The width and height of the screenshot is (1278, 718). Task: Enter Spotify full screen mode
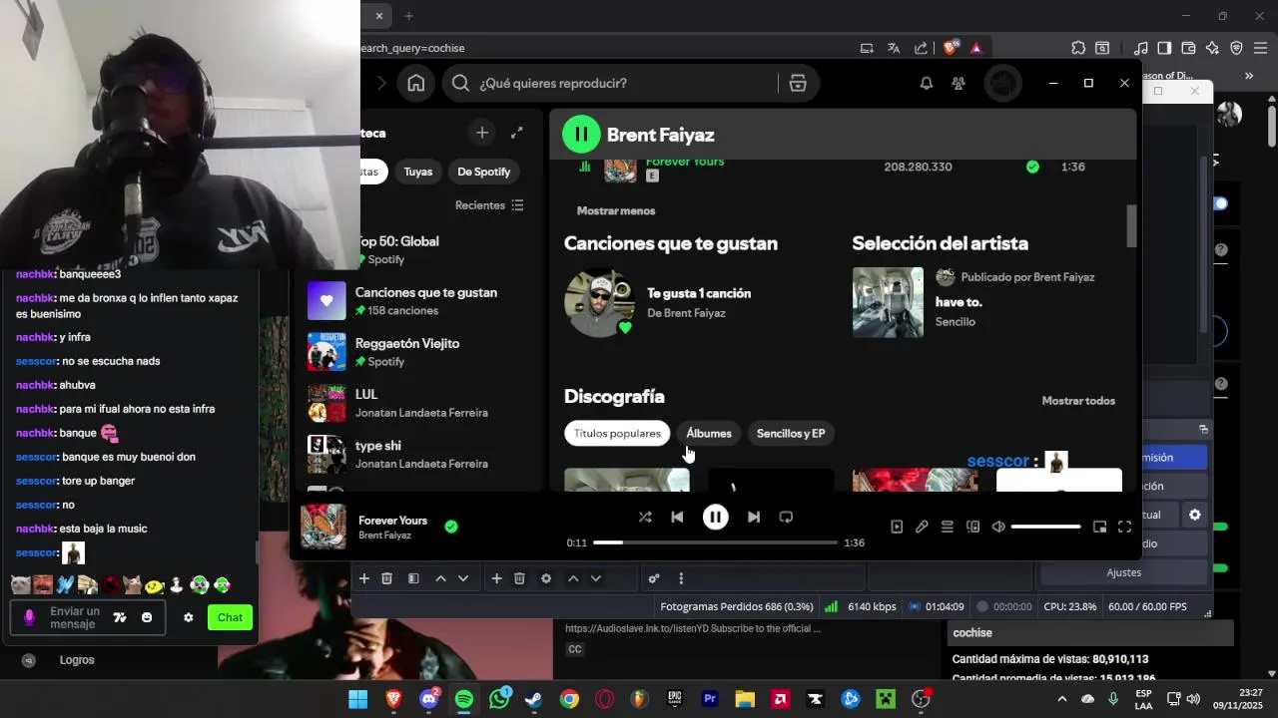point(1124,527)
